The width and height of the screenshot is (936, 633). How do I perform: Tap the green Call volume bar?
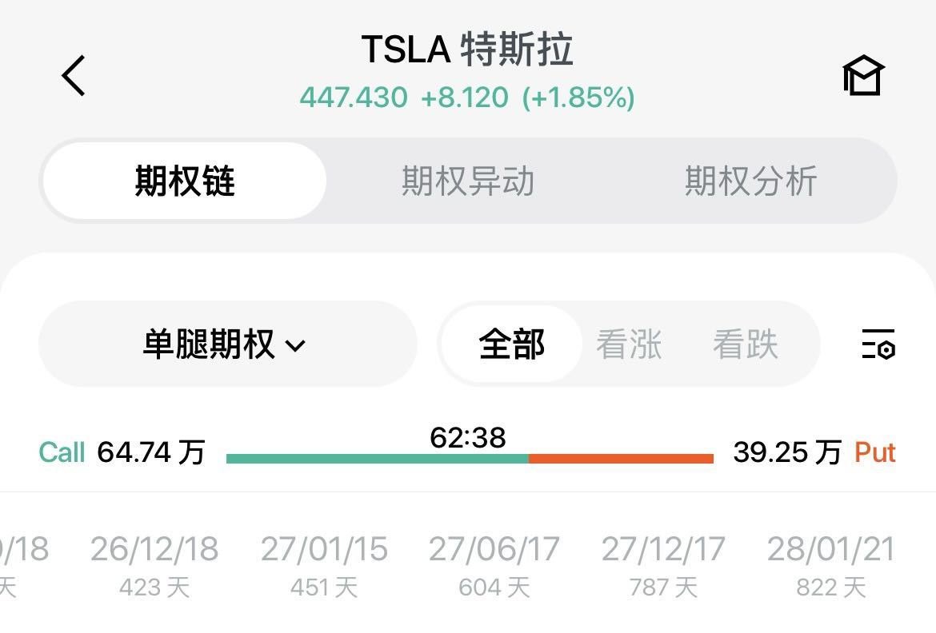pyautogui.click(x=377, y=459)
